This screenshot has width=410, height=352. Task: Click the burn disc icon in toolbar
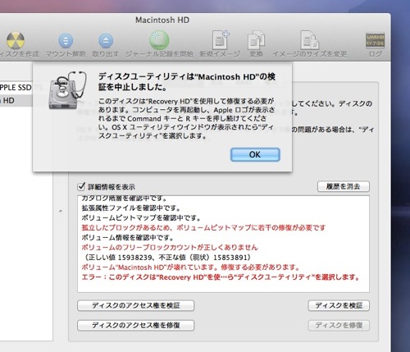(16, 40)
